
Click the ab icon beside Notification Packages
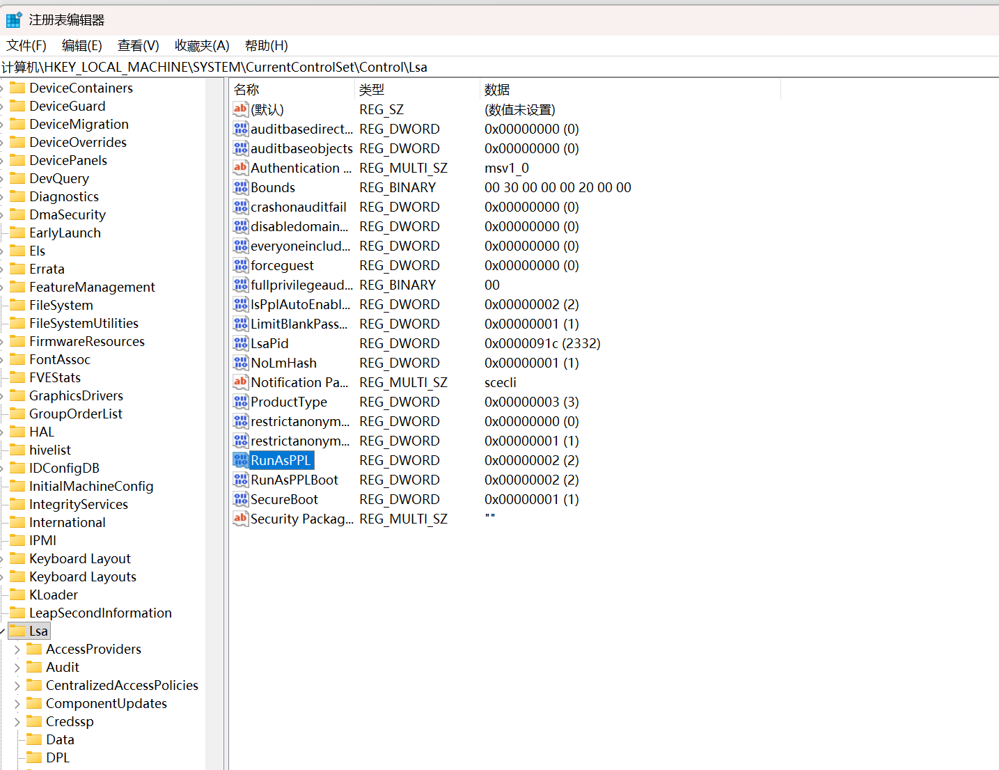click(240, 382)
